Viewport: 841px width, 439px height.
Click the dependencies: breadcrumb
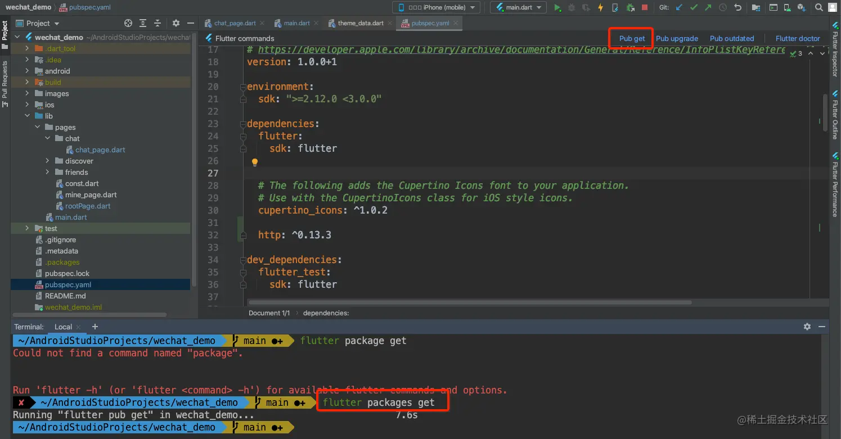click(326, 313)
